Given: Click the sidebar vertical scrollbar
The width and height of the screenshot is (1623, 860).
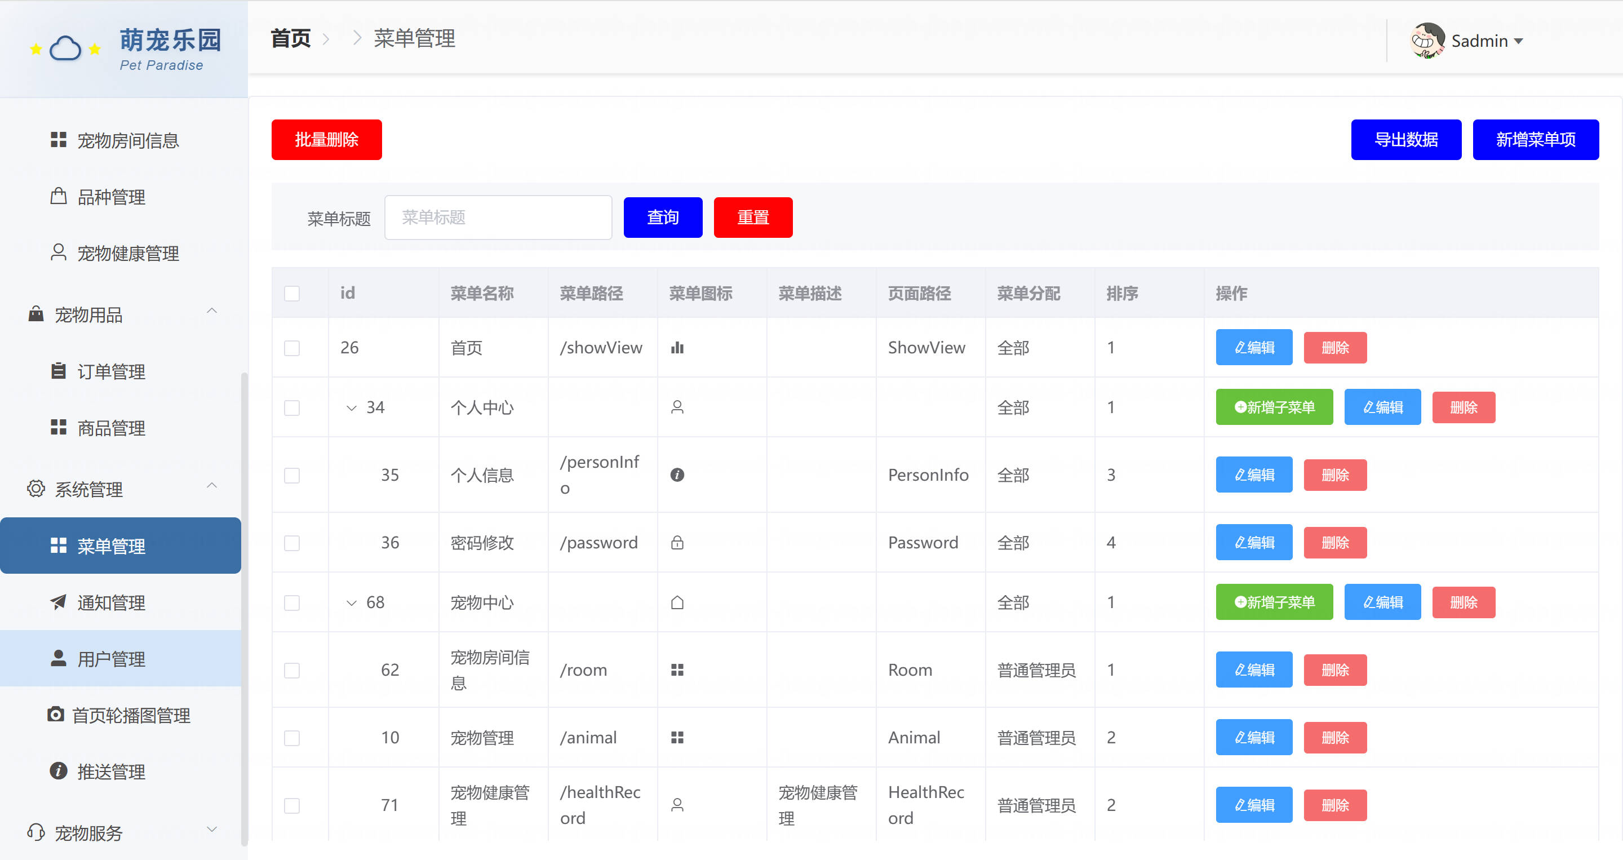Looking at the screenshot, I should (245, 608).
